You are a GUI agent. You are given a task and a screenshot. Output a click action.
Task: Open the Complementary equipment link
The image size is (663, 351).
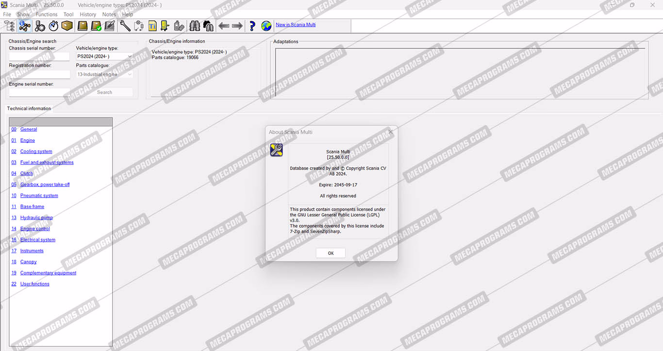(x=49, y=273)
